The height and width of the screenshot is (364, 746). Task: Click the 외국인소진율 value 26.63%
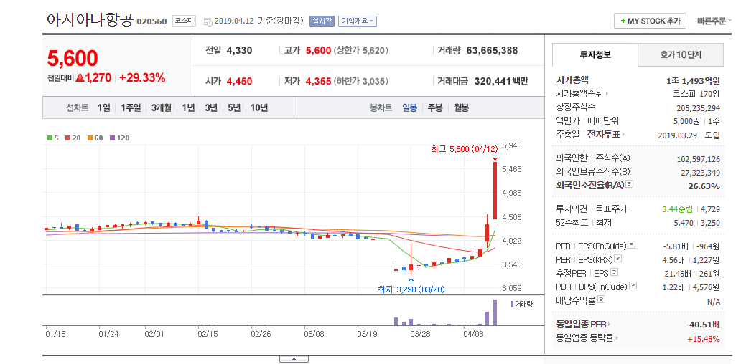(x=704, y=186)
